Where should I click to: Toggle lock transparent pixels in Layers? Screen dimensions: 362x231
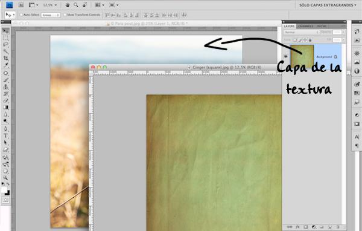point(295,40)
